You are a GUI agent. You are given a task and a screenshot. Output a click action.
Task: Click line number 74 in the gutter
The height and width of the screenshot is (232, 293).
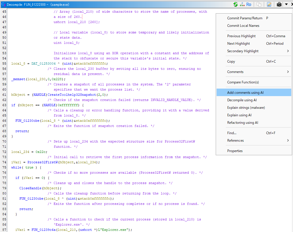click(x=4, y=162)
